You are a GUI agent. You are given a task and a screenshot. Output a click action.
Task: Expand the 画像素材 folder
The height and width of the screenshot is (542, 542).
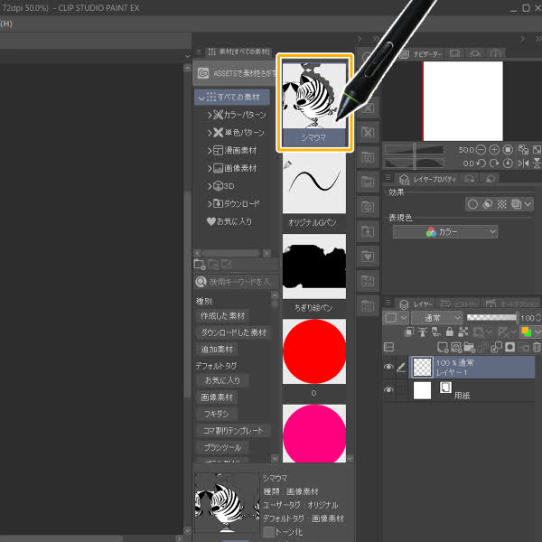[210, 168]
